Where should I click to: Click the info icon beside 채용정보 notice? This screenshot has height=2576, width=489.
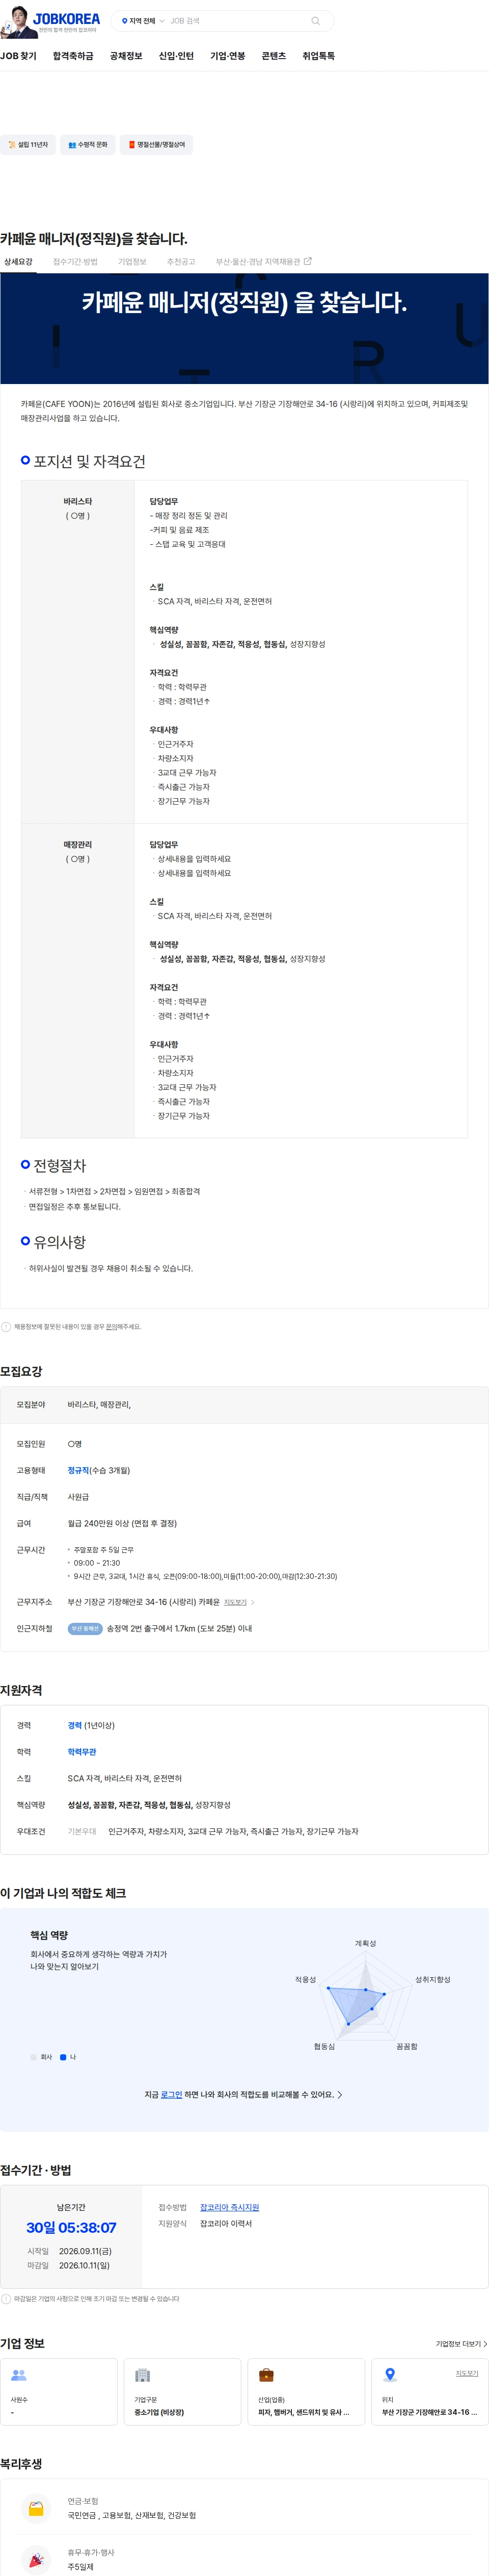(6, 1327)
